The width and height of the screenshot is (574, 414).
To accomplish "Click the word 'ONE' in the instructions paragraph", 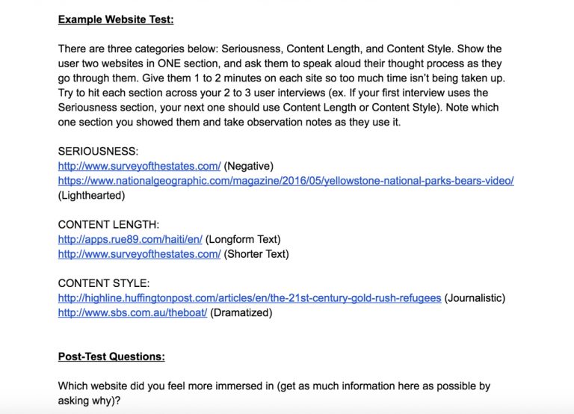I will tap(169, 64).
